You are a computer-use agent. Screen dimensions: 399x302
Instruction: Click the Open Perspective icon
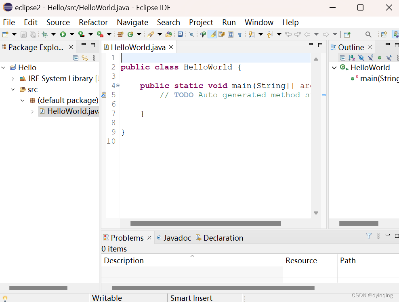click(x=384, y=34)
